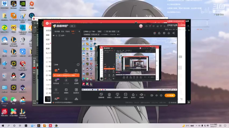Click the padlock icon beside the gift box
Viewport: 229px width, 128px height.
click(x=159, y=33)
